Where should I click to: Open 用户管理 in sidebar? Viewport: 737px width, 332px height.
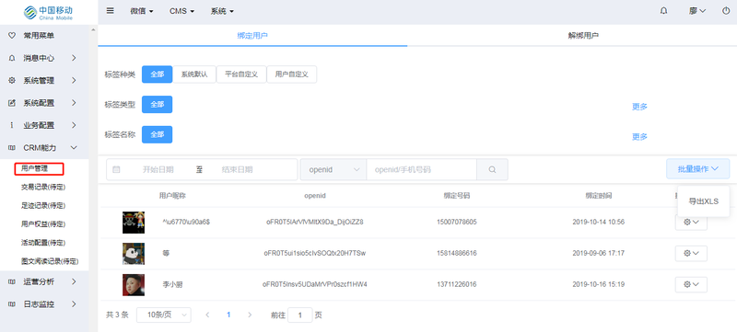click(34, 168)
